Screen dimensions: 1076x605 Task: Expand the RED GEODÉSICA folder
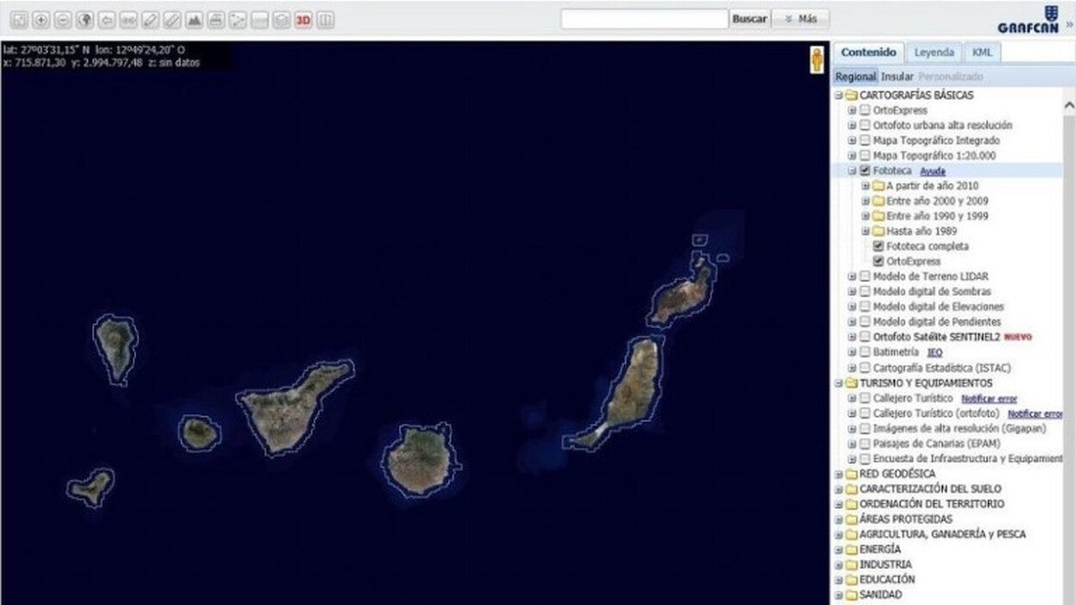(x=838, y=474)
